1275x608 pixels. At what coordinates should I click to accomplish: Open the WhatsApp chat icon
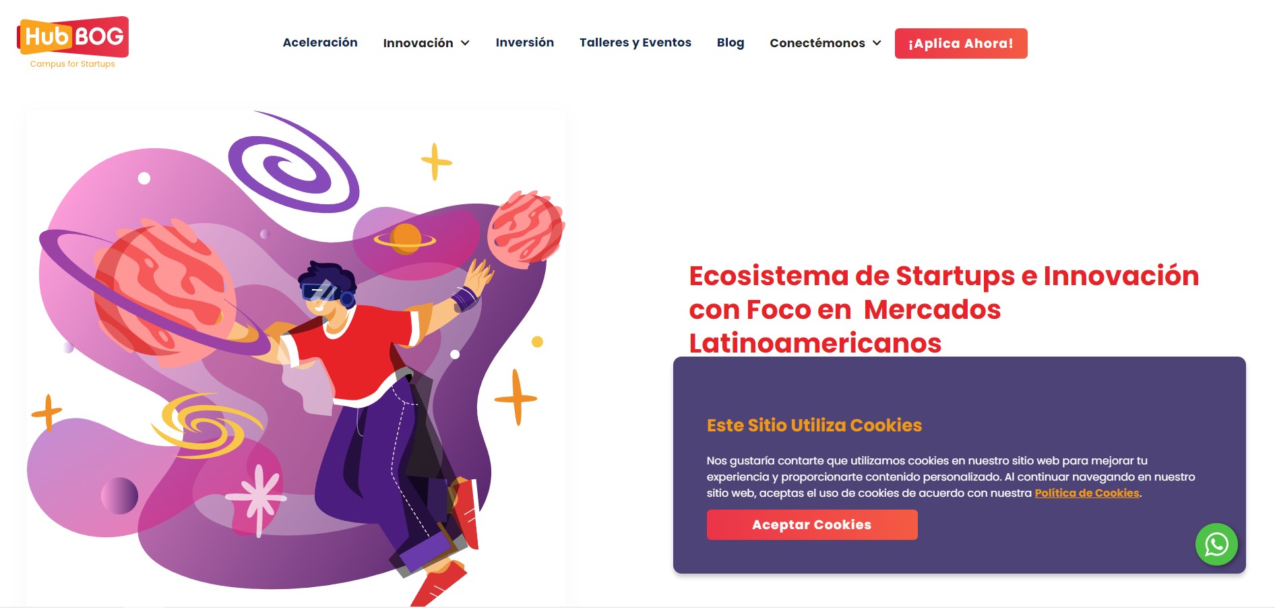[1216, 544]
